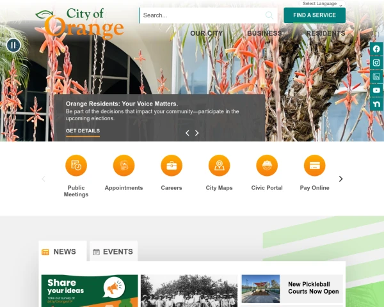Show next hero slide arrow
Screen dimensions: 384x307
(x=196, y=133)
